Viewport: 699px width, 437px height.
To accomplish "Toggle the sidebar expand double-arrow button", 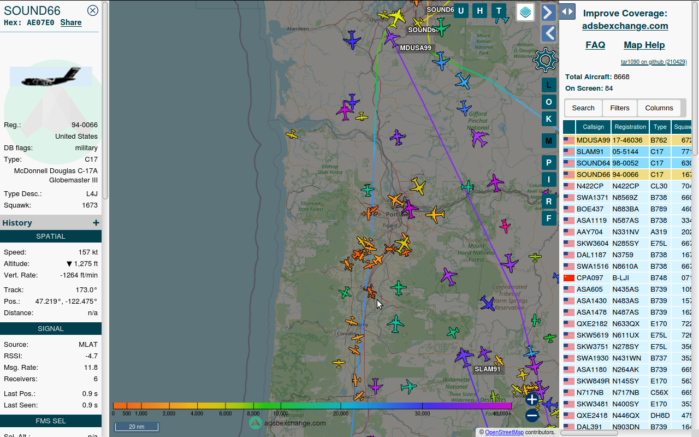I will pyautogui.click(x=567, y=11).
